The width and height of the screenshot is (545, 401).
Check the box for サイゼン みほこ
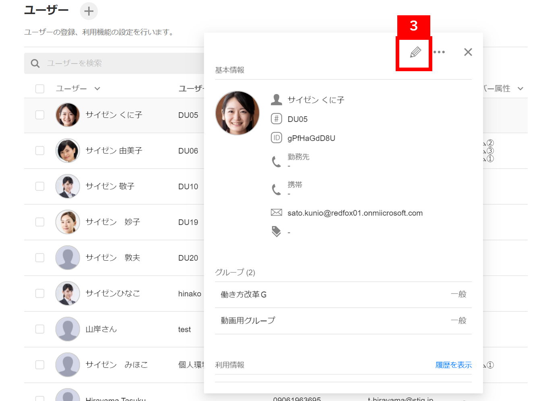tap(40, 365)
